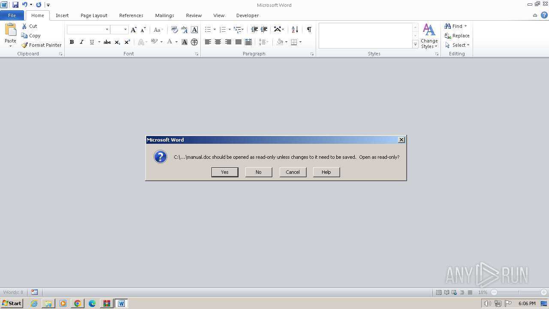Image resolution: width=549 pixels, height=309 pixels.
Task: Click the Grow Font icon
Action: pos(134,30)
